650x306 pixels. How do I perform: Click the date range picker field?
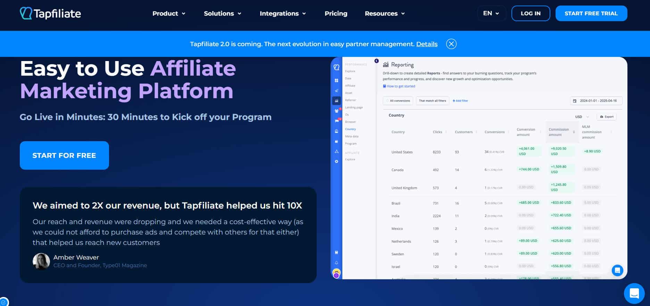click(596, 101)
